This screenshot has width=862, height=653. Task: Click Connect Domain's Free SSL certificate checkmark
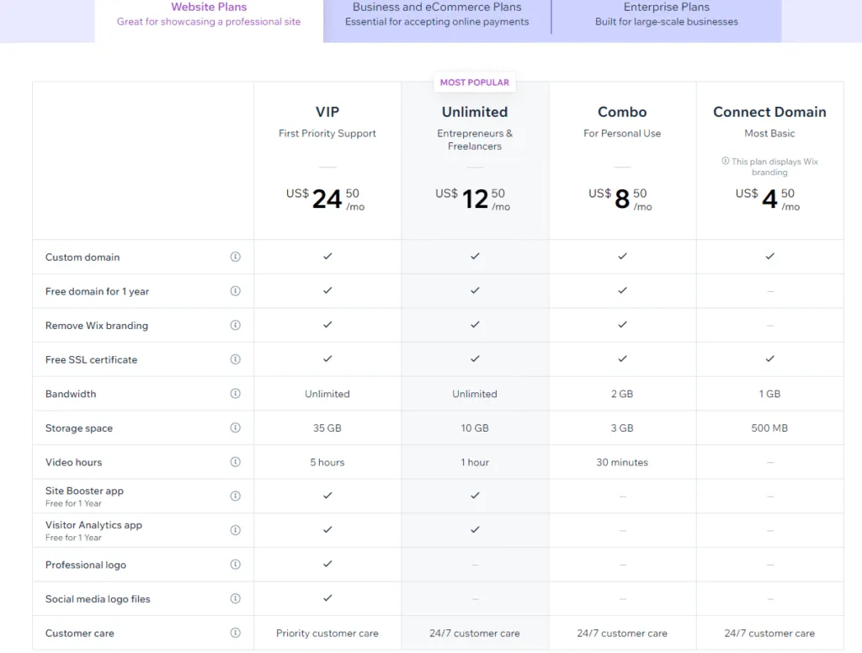(x=769, y=358)
